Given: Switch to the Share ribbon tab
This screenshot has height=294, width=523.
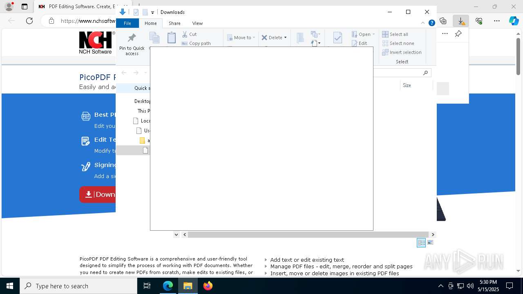Looking at the screenshot, I should click(x=174, y=23).
